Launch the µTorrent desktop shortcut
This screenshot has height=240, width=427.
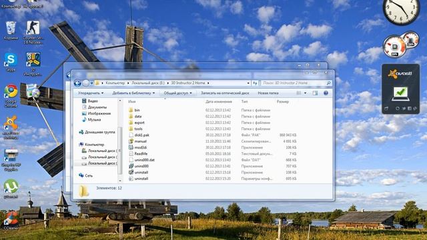tap(11, 189)
